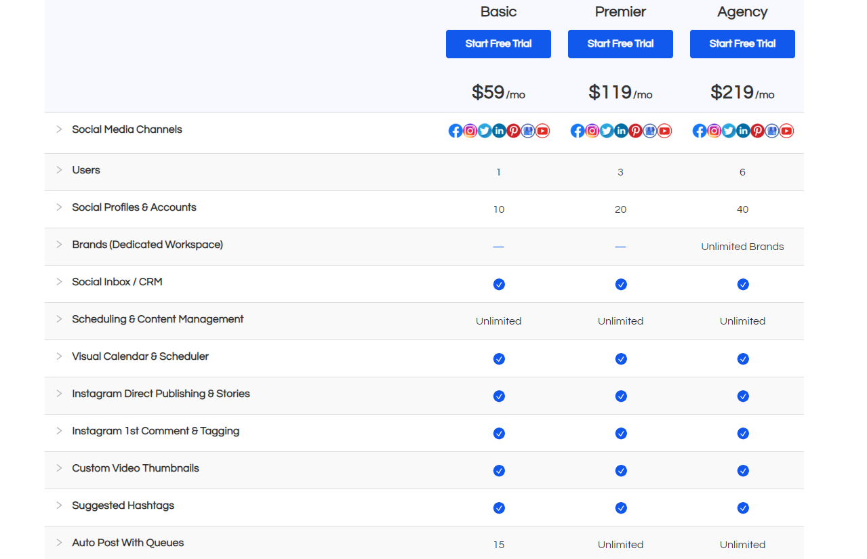The width and height of the screenshot is (867, 559).
Task: Click the Unlimited Brands cell
Action: pos(742,247)
